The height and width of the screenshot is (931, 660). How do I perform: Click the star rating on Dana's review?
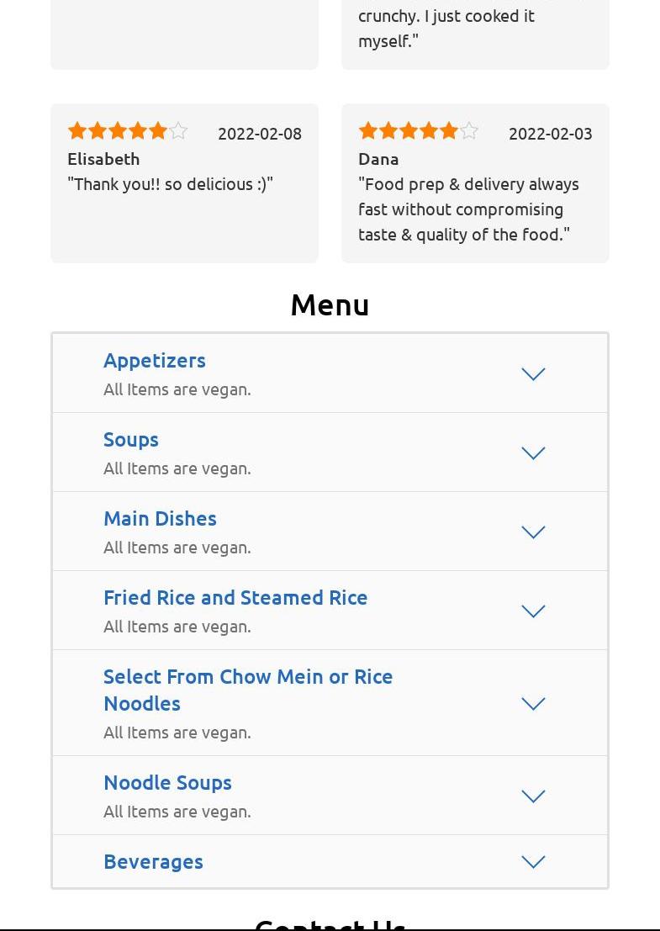tap(418, 131)
